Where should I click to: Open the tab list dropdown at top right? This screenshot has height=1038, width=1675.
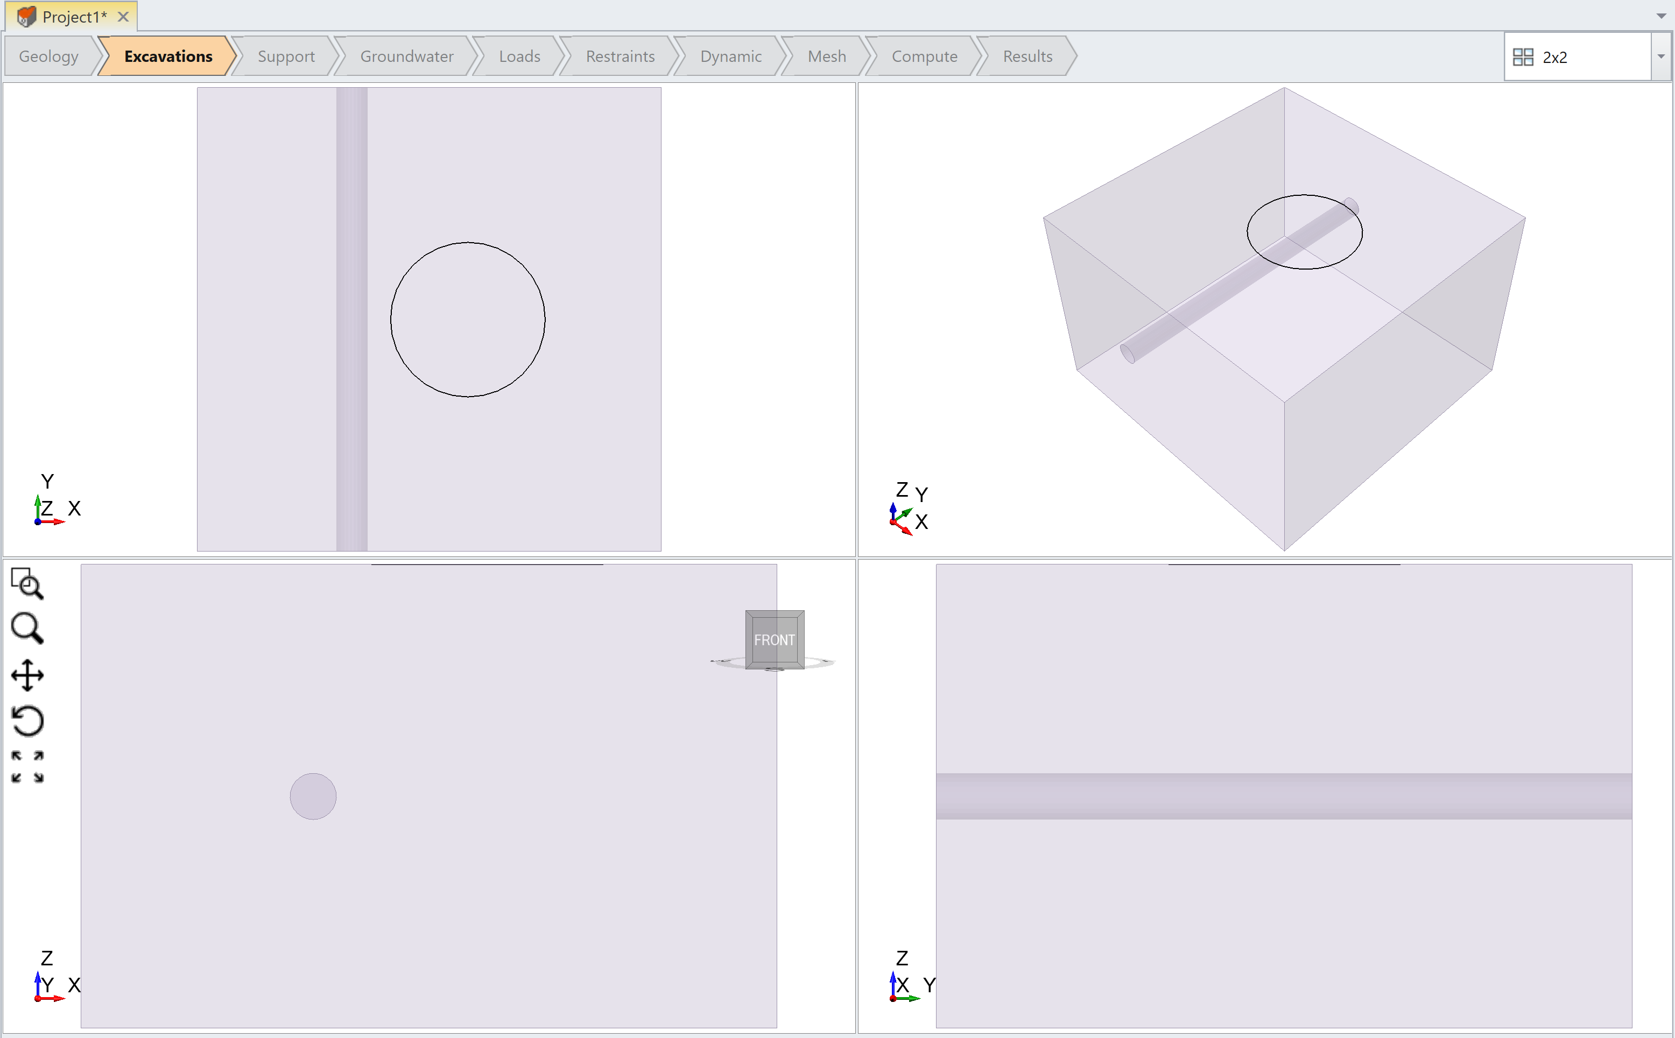pyautogui.click(x=1662, y=15)
